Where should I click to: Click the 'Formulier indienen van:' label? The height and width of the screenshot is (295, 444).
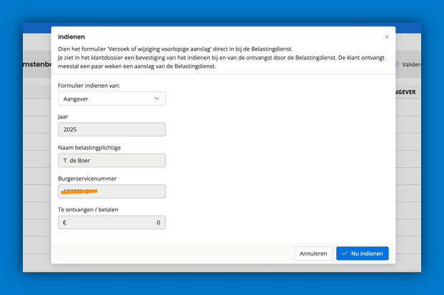click(x=89, y=84)
